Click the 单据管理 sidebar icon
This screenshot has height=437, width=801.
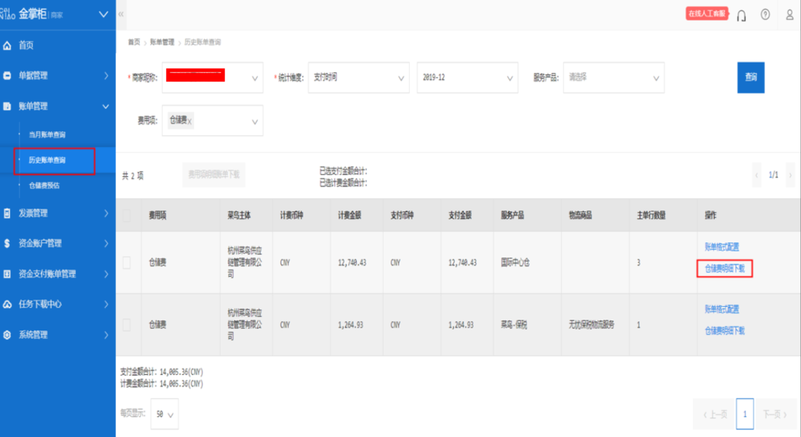coord(8,76)
